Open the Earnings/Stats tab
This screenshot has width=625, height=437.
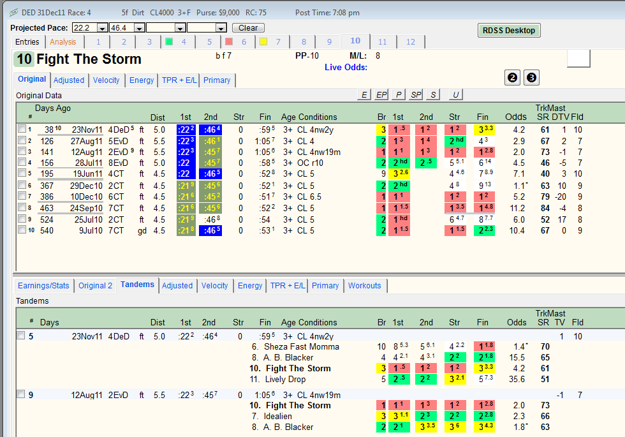click(43, 286)
